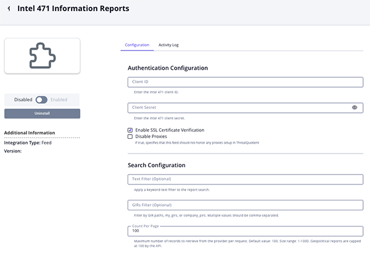Uncheck Enable SSL Certificate Verification

[x=130, y=130]
